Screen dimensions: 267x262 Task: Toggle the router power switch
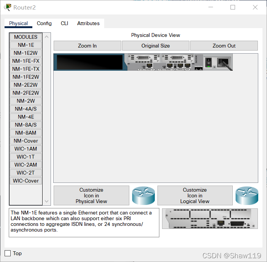208,62
